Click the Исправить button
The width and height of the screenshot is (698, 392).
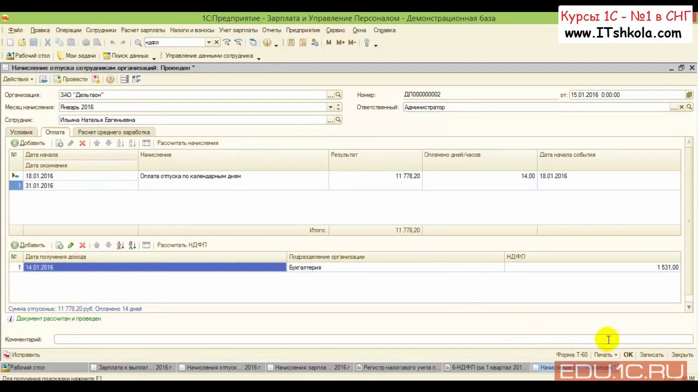(x=22, y=355)
